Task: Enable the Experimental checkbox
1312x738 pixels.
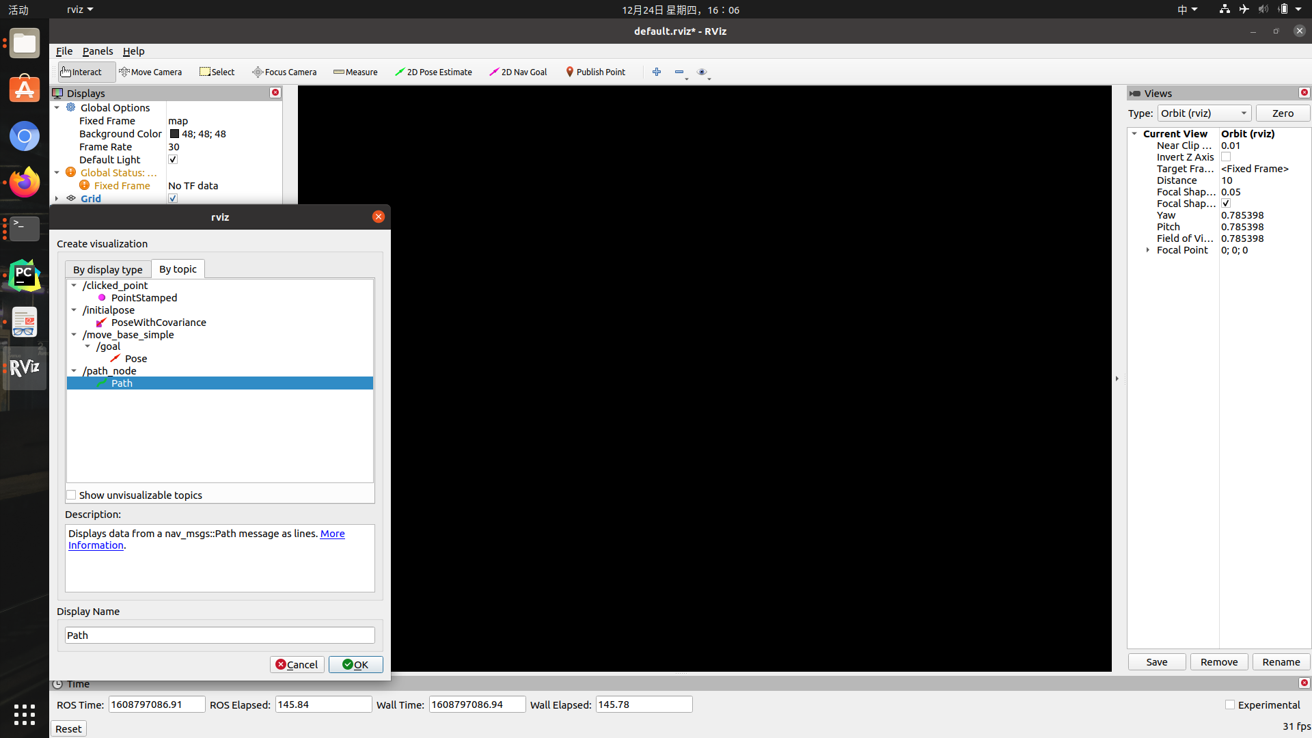Action: [1230, 705]
